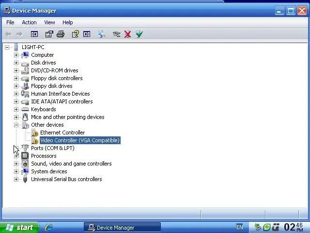Expand Sound, video and game controllers

tap(16, 164)
